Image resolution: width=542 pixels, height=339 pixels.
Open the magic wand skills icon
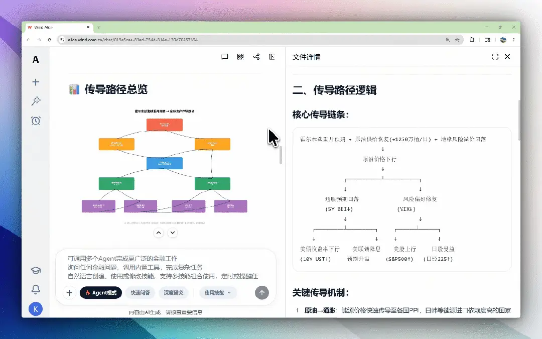(36, 101)
